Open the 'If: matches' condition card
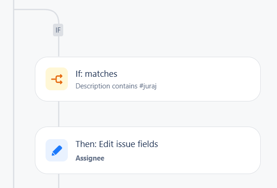The width and height of the screenshot is (277, 188). click(148, 79)
